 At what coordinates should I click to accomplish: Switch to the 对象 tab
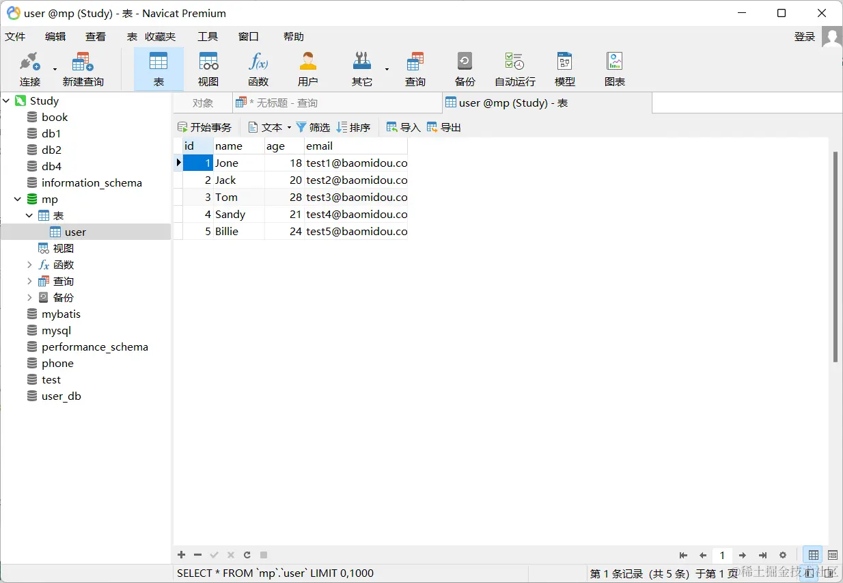[203, 103]
